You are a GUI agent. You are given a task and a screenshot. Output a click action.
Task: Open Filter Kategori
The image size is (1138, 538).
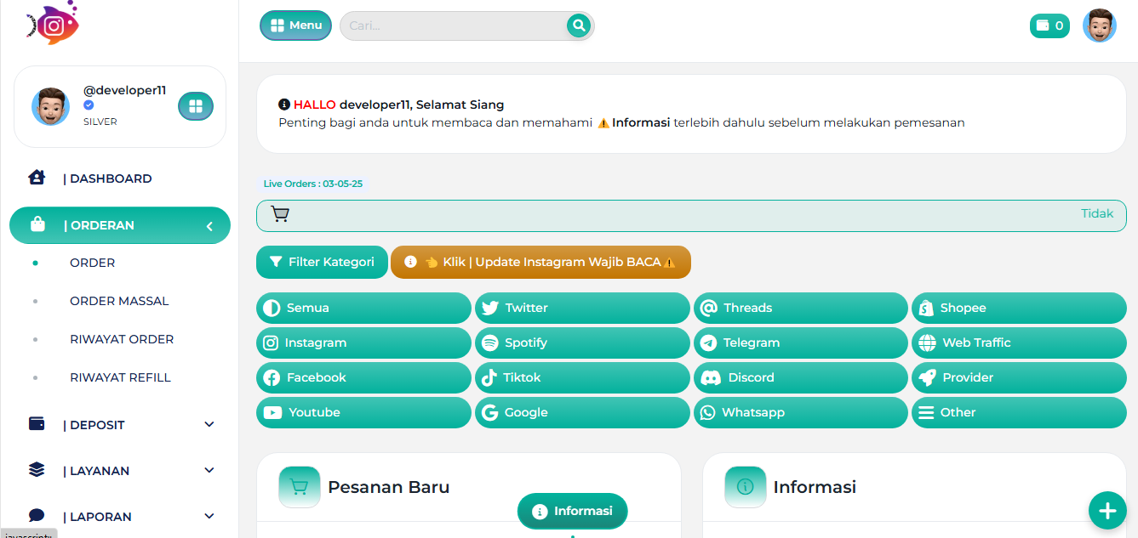coord(322,262)
